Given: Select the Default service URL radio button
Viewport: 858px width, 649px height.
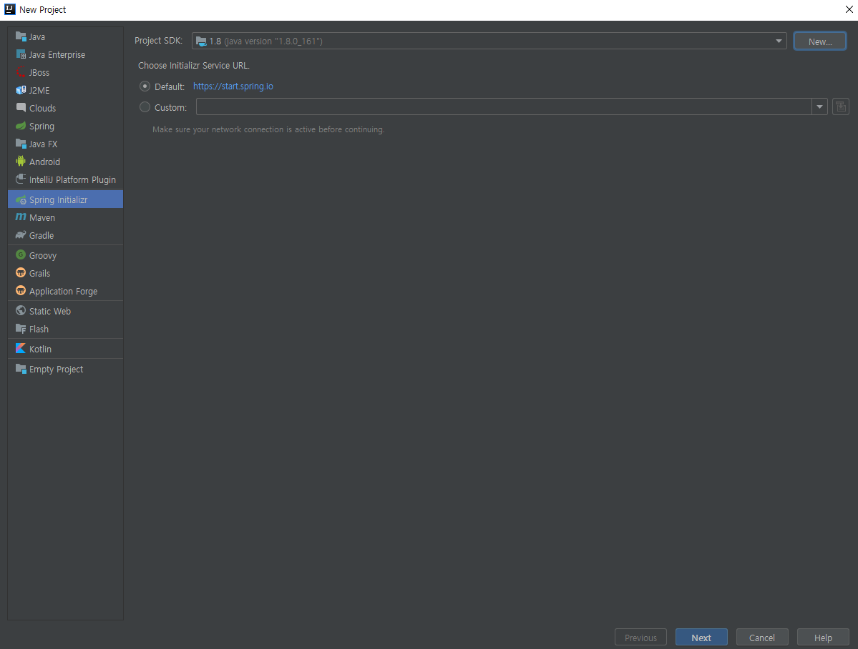Looking at the screenshot, I should point(145,86).
